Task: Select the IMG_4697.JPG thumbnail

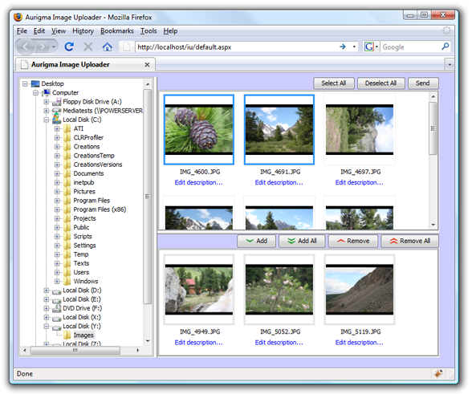Action: pos(360,130)
